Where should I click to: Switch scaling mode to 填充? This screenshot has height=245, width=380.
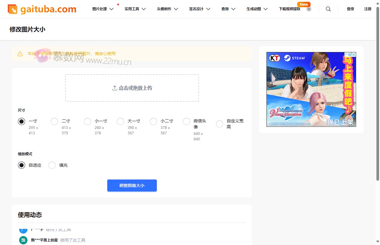point(52,165)
